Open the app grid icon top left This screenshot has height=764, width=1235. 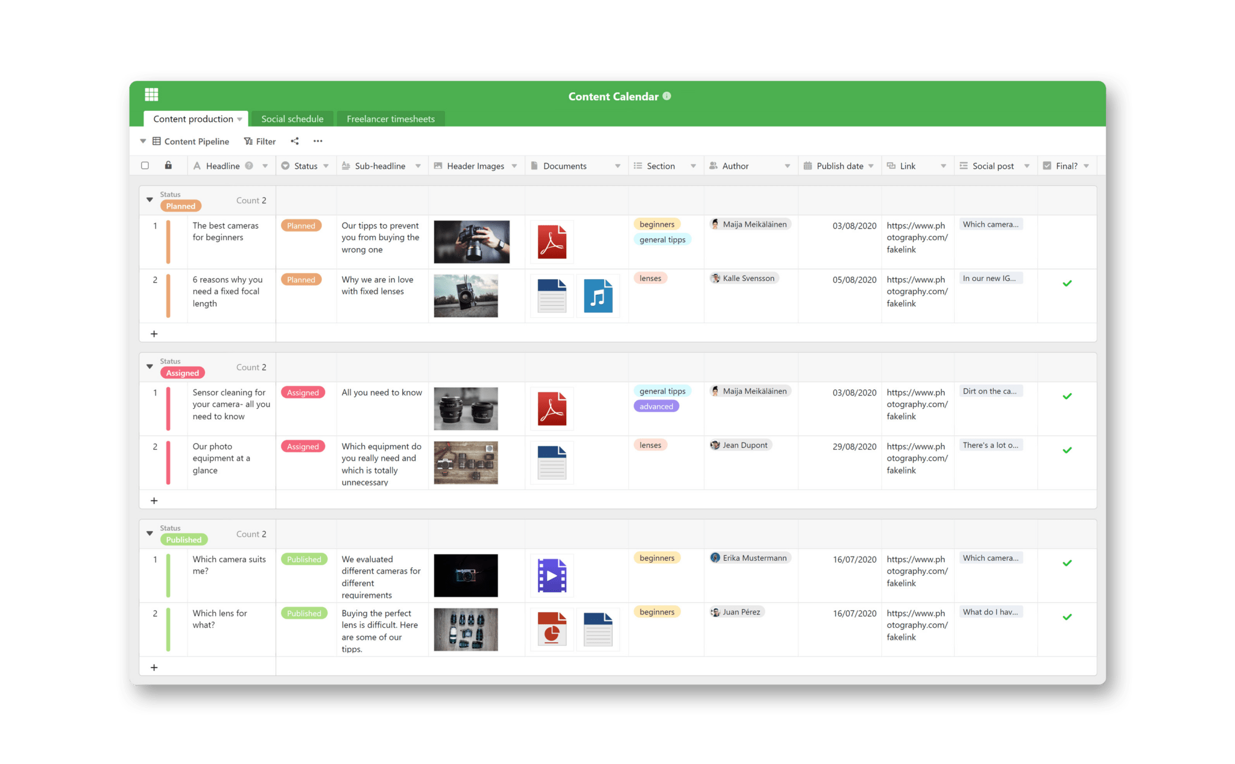[x=151, y=95]
